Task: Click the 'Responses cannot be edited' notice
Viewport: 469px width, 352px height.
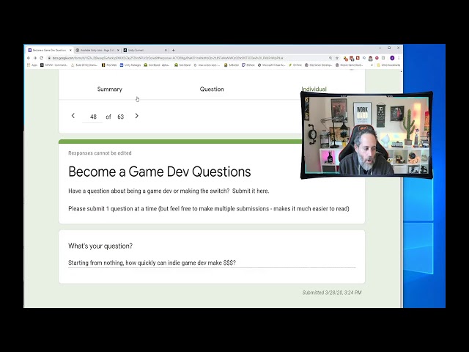Action: click(100, 153)
